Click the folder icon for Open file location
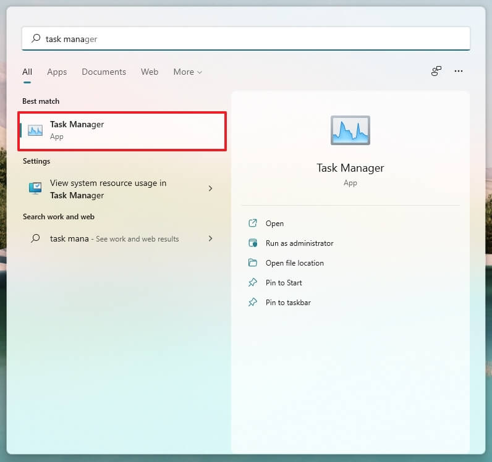 [x=253, y=262]
